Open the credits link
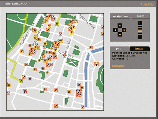 coord(149,4)
